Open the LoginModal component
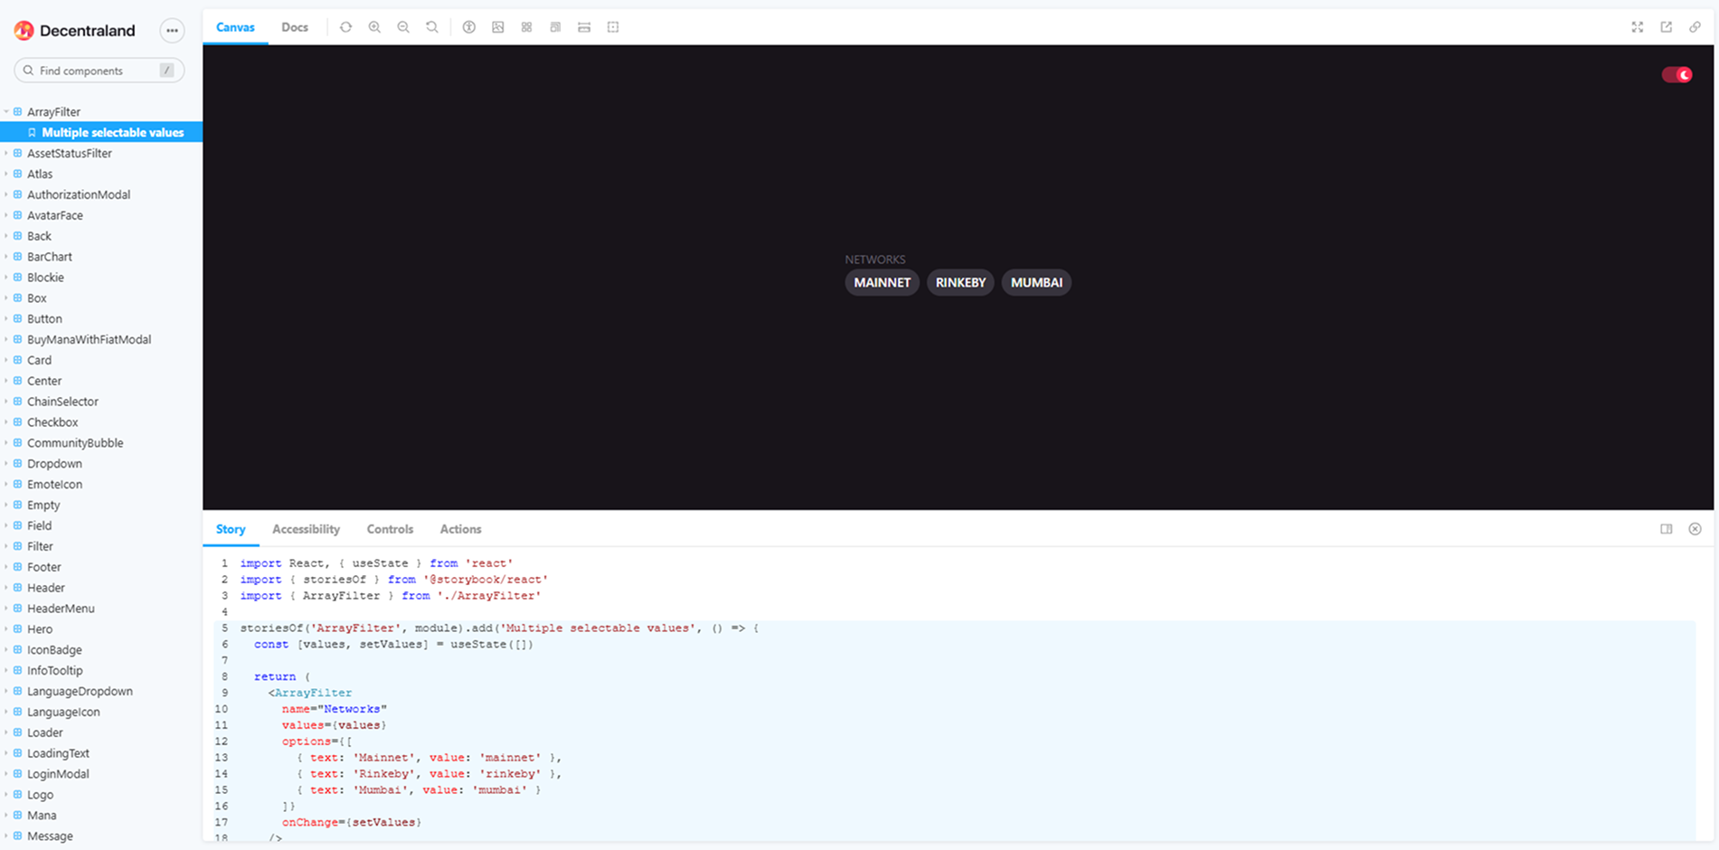This screenshot has width=1719, height=850. click(x=58, y=774)
